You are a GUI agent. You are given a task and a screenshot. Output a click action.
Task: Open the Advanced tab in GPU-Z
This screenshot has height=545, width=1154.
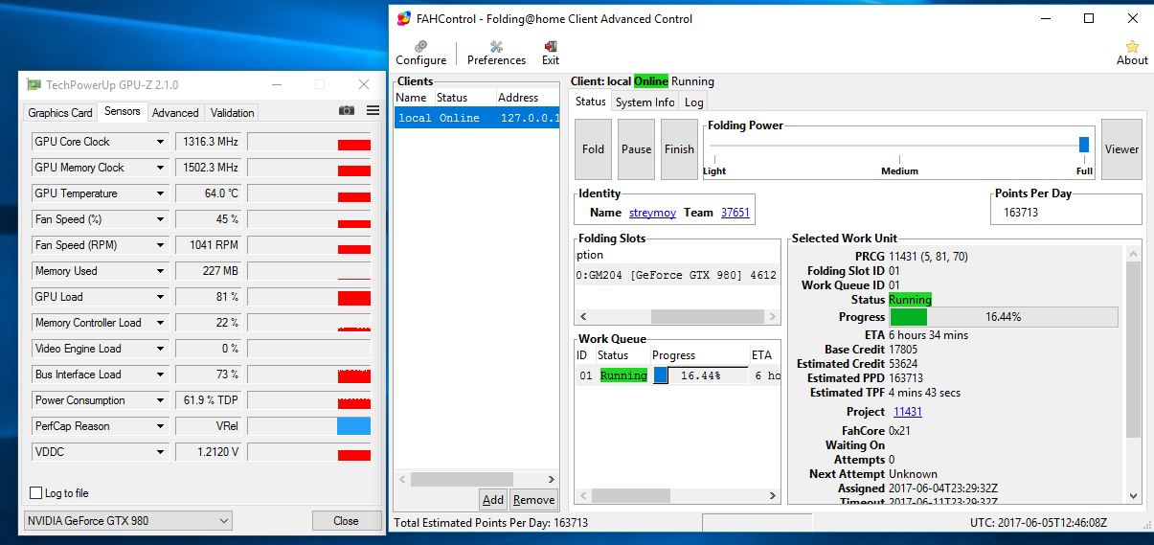pos(176,113)
